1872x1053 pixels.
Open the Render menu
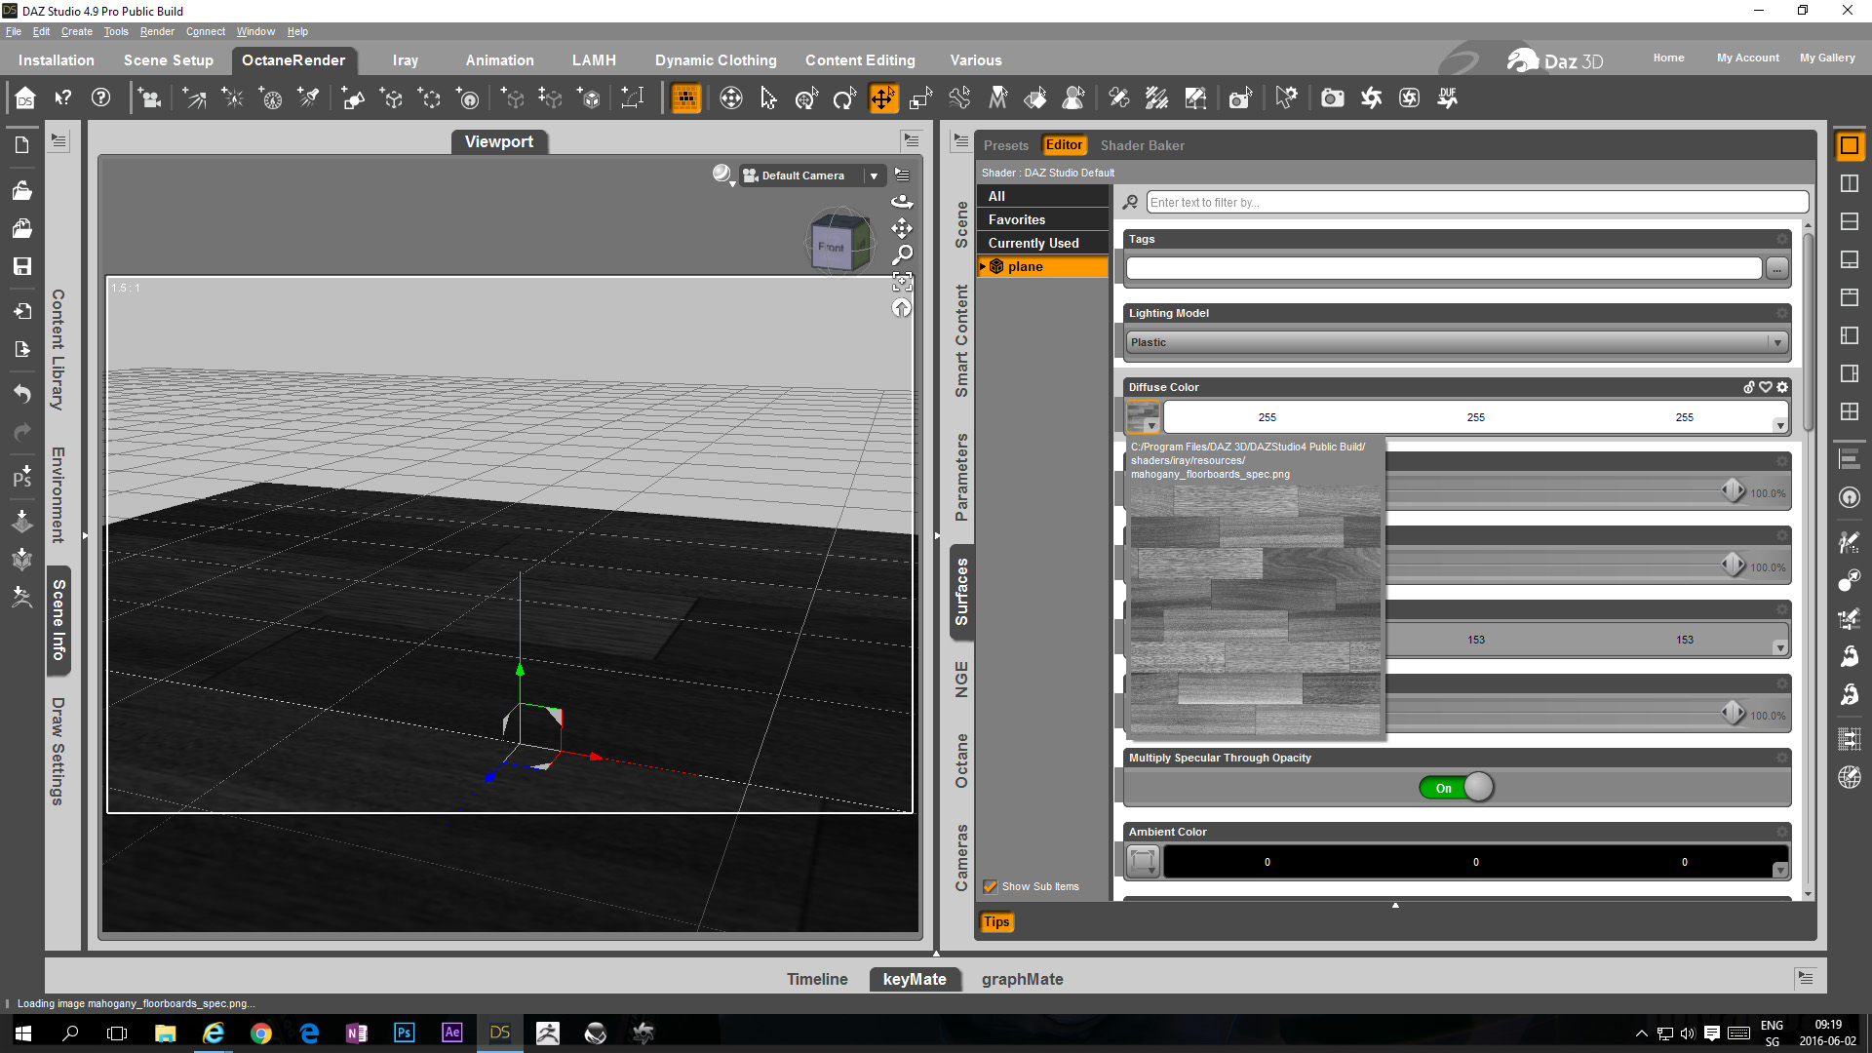(156, 31)
